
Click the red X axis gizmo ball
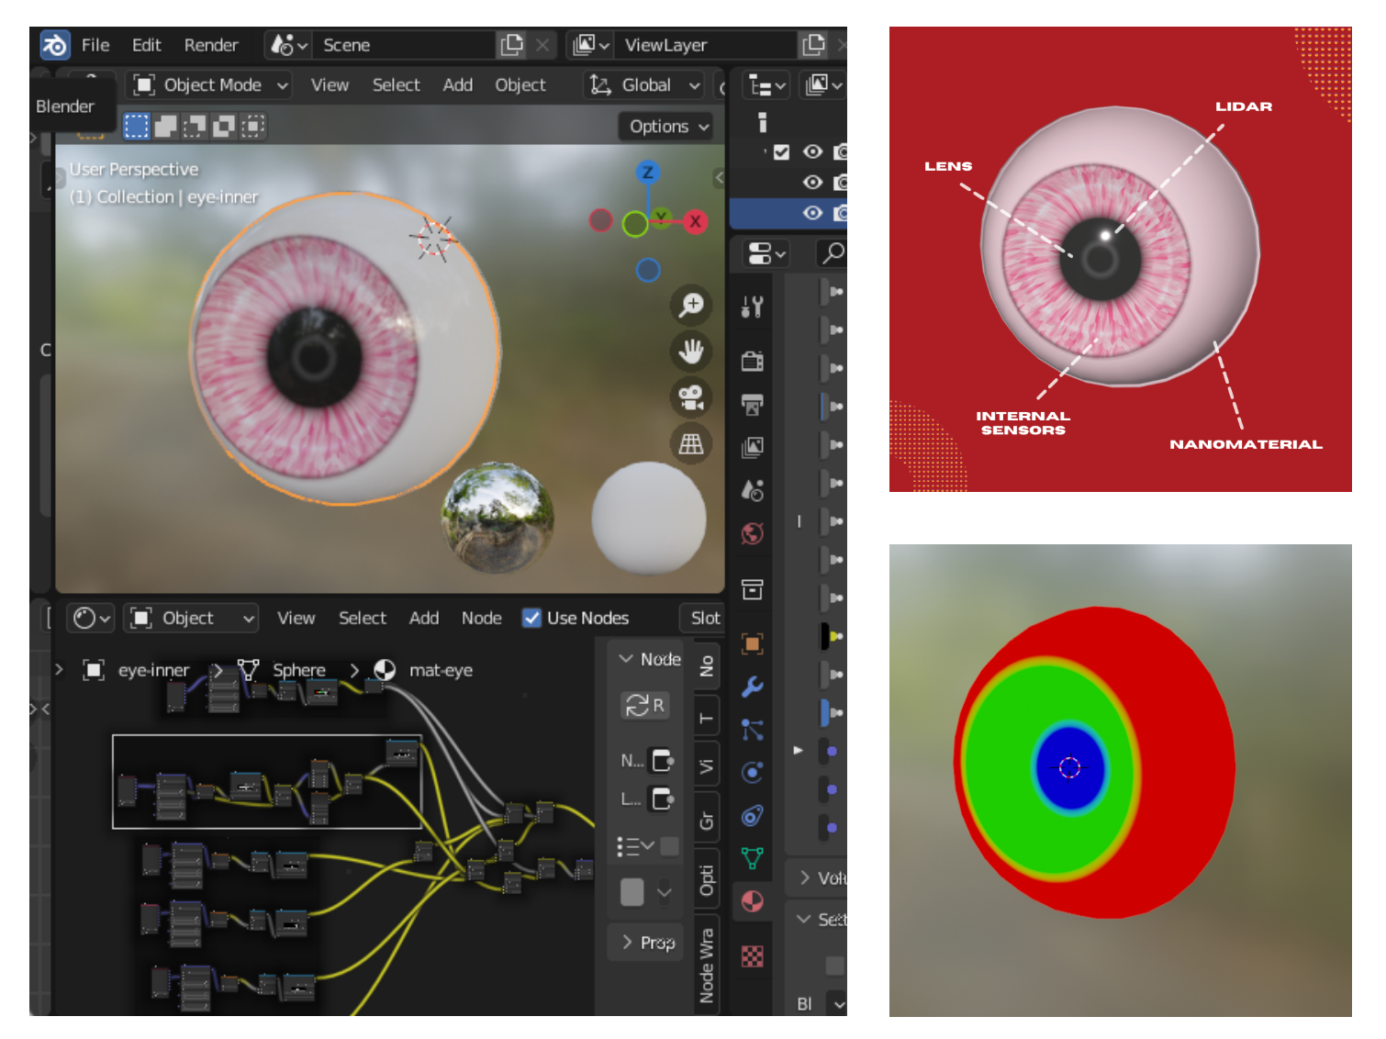[x=696, y=221]
